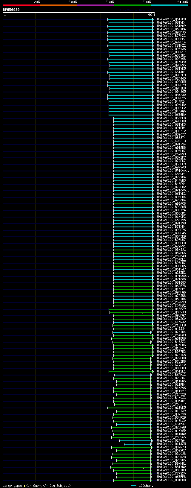Click the red 20% identity legend segment
The height and width of the screenshot is (488, 191).
pyautogui.click(x=21, y=5)
